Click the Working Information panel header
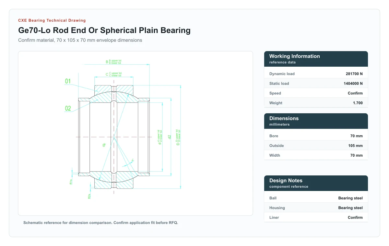Screen dimensions: 389x246 click(316, 59)
